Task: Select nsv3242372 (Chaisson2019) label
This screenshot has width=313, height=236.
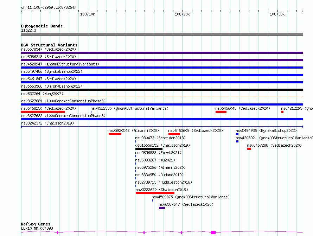Action: point(47,123)
